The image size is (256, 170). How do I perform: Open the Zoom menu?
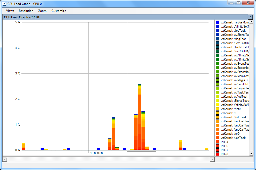tap(42, 11)
